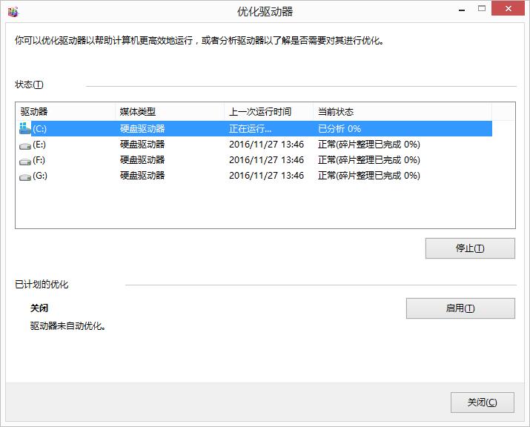Select the (E:) drive label

[x=39, y=145]
